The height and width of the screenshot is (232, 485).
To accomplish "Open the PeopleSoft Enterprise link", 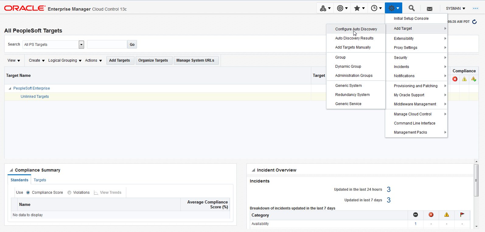I will (32, 88).
